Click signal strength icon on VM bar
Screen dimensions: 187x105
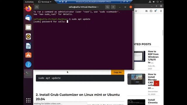[x=66, y=2]
